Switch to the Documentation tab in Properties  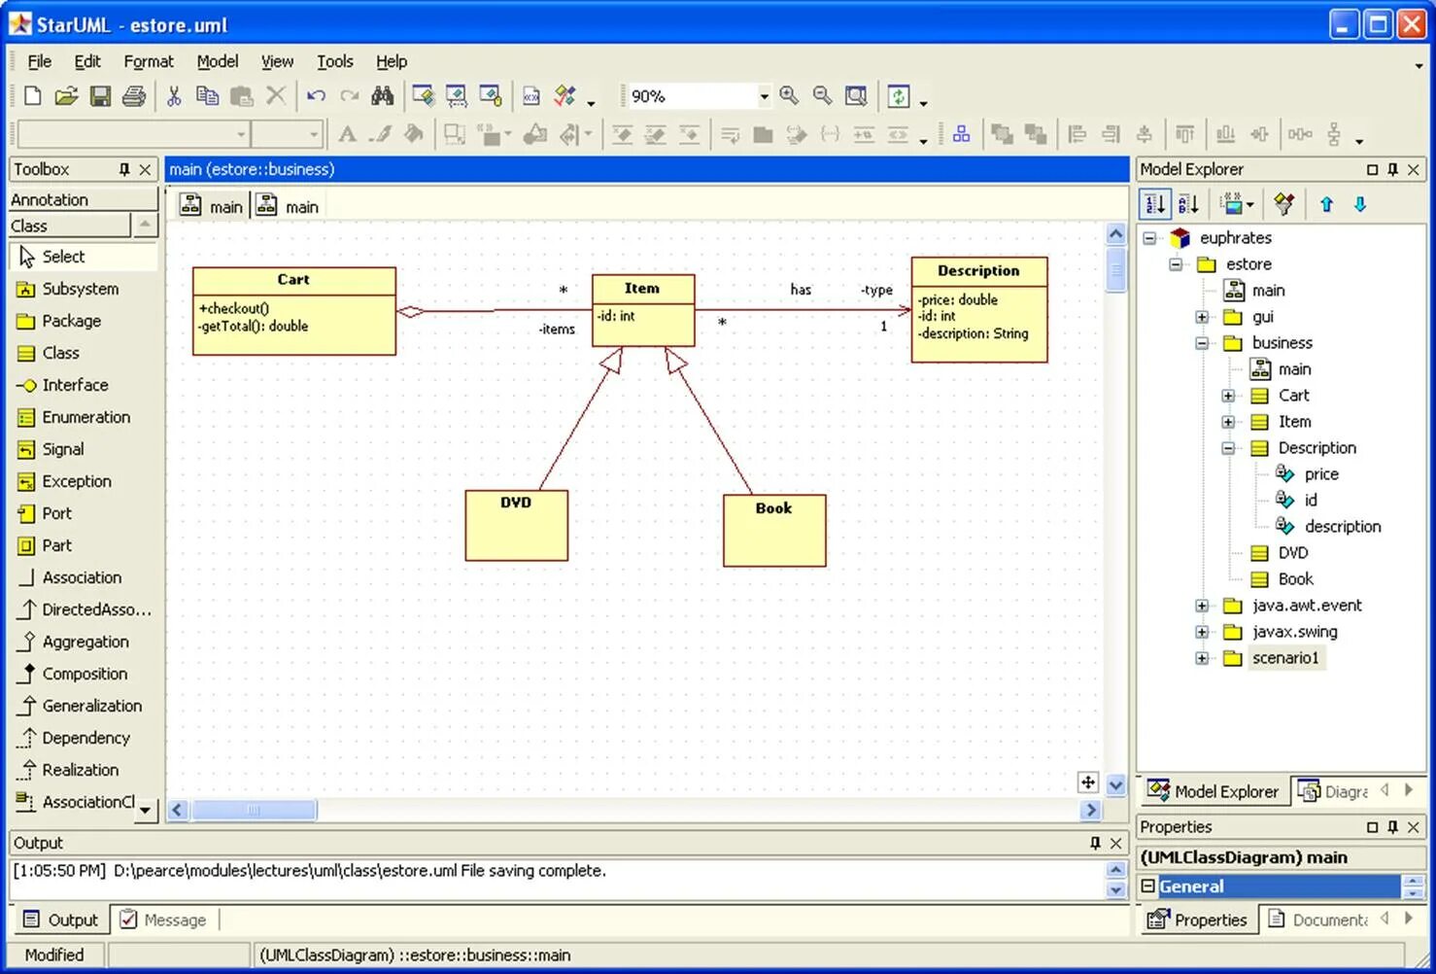1329,919
